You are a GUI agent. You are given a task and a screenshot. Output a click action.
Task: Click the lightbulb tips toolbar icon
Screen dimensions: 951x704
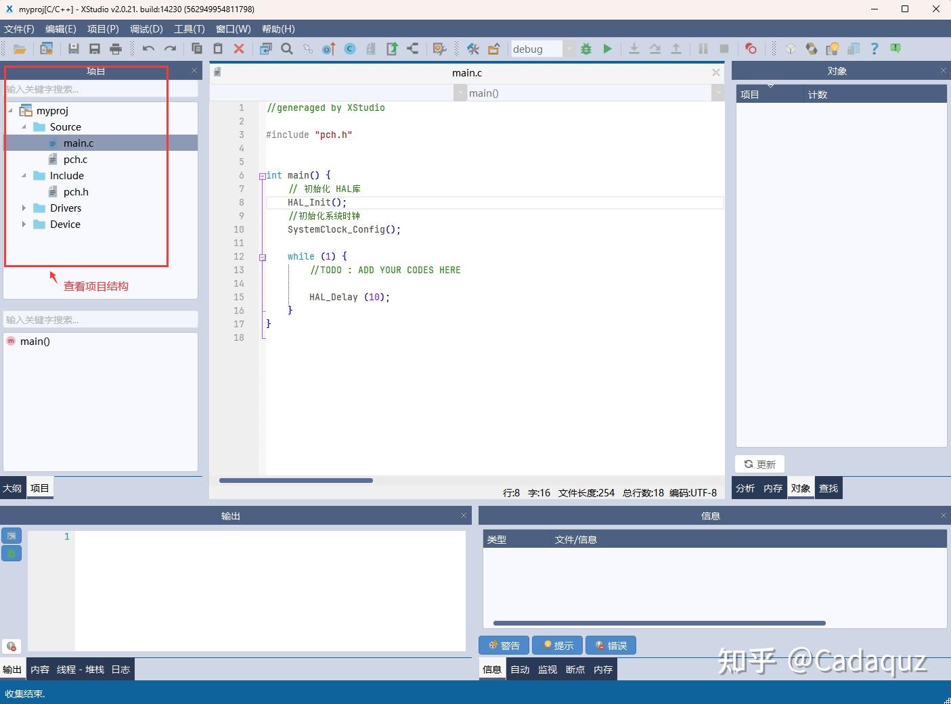833,49
